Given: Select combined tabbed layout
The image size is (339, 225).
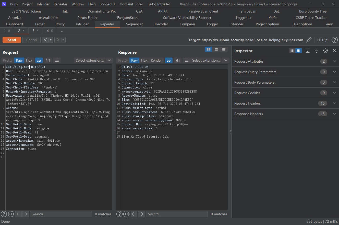Looking at the screenshot, I should pyautogui.click(x=224, y=49).
